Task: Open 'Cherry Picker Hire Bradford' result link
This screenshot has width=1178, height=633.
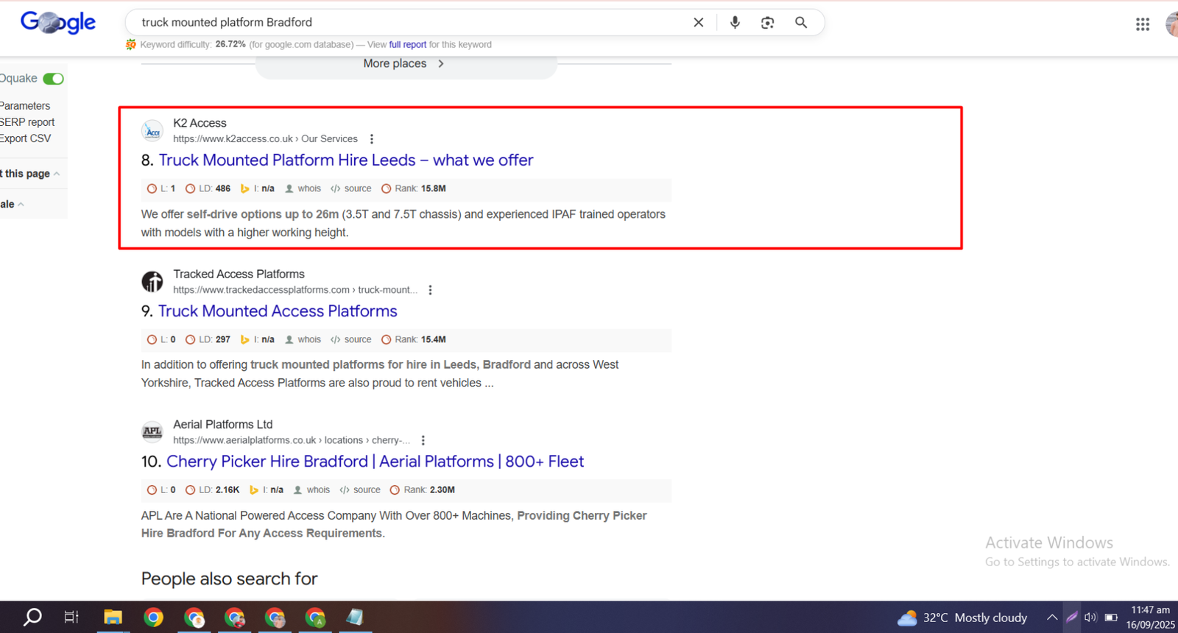Action: click(x=375, y=462)
